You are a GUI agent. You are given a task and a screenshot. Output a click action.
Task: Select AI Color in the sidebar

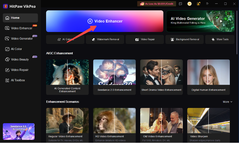tap(20, 49)
